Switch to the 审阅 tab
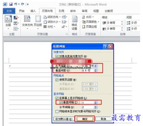143x126 pixels. coord(84,11)
